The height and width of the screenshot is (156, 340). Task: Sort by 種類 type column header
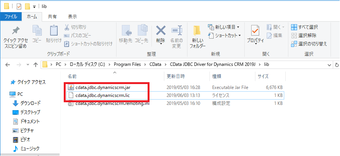tap(233, 76)
